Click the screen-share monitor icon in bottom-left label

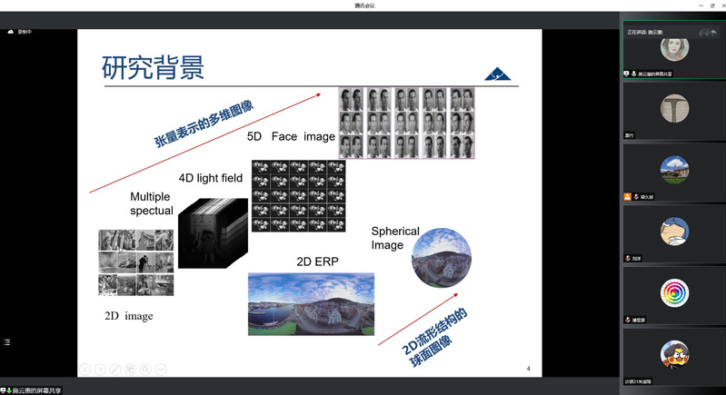click(3, 390)
